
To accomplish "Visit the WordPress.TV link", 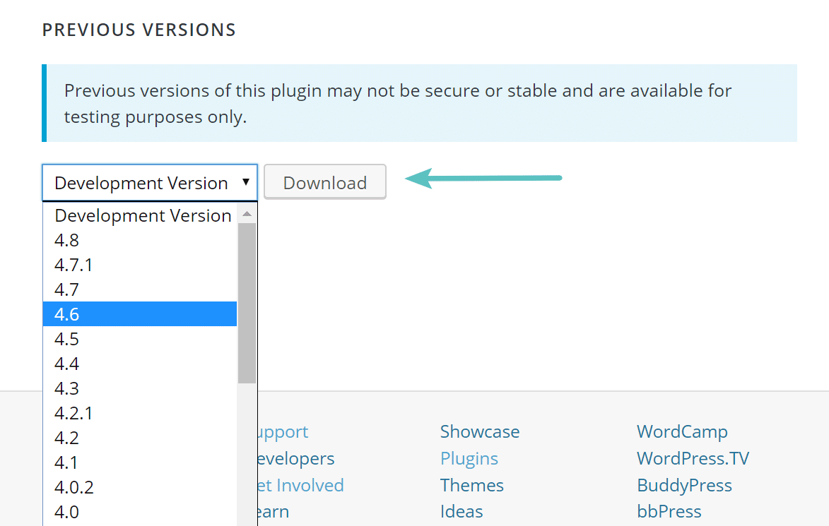I will pos(693,458).
